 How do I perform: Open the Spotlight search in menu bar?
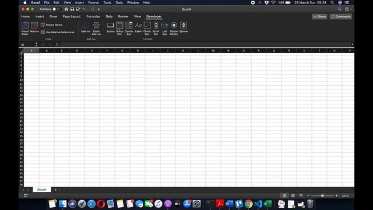[x=332, y=2]
